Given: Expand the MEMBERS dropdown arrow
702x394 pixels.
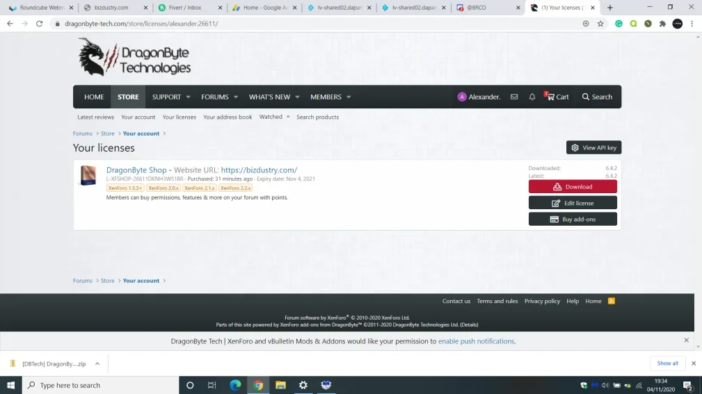Looking at the screenshot, I should 349,97.
